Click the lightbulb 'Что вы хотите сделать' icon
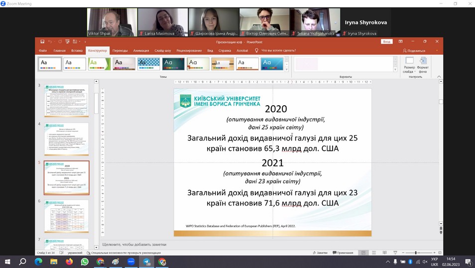The image size is (475, 268). 257,51
